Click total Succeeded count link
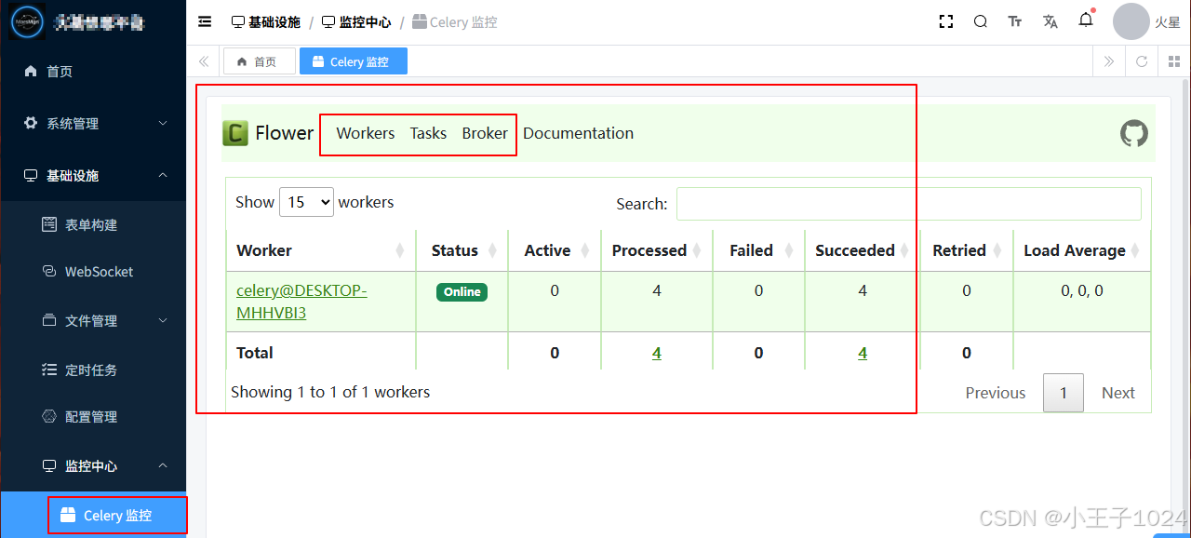 863,353
